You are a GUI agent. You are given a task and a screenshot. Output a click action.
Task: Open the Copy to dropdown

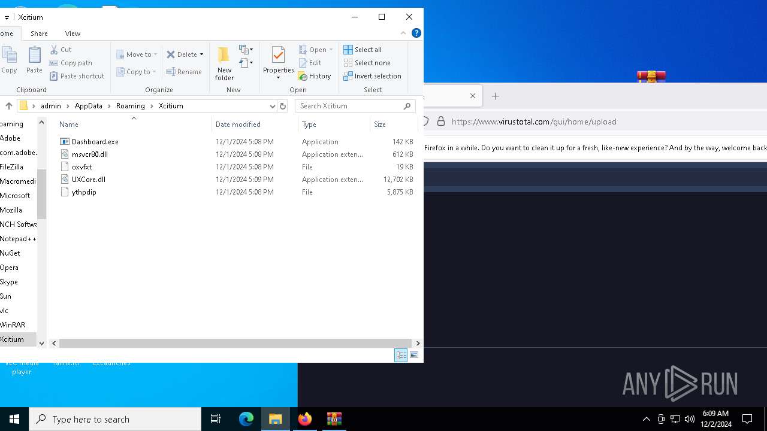tap(136, 72)
